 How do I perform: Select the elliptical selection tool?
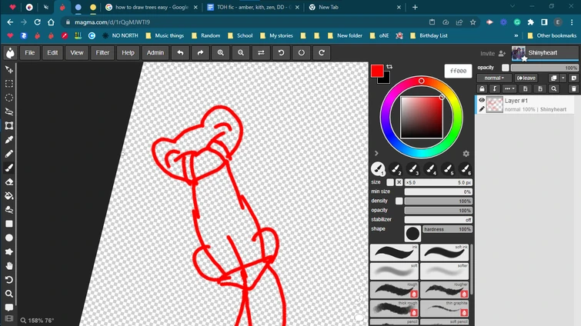tap(9, 98)
